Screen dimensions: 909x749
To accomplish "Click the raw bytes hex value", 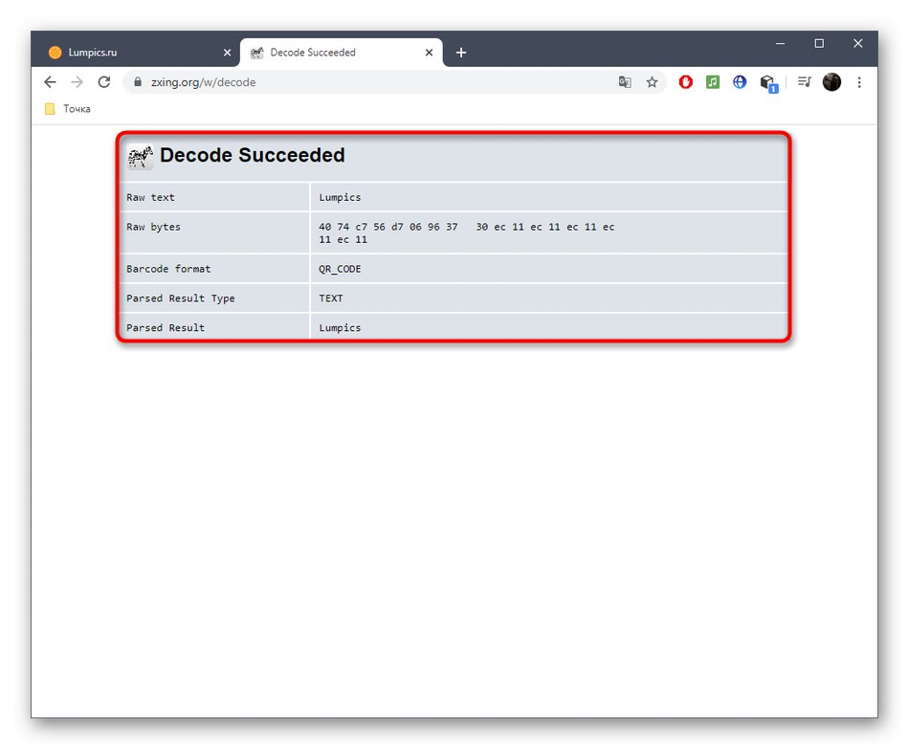I will tap(466, 233).
